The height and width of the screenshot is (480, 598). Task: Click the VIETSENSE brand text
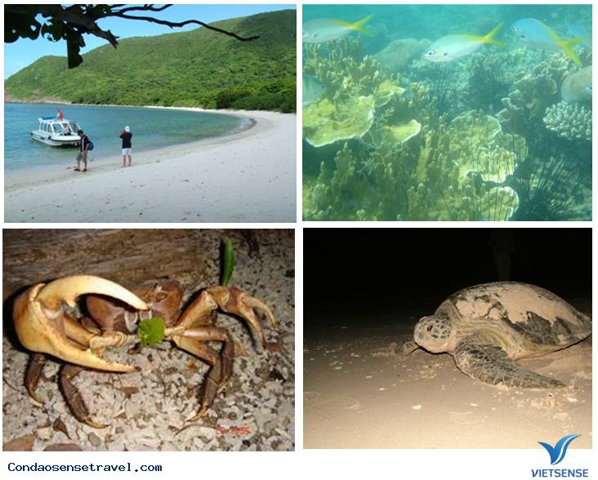(560, 473)
